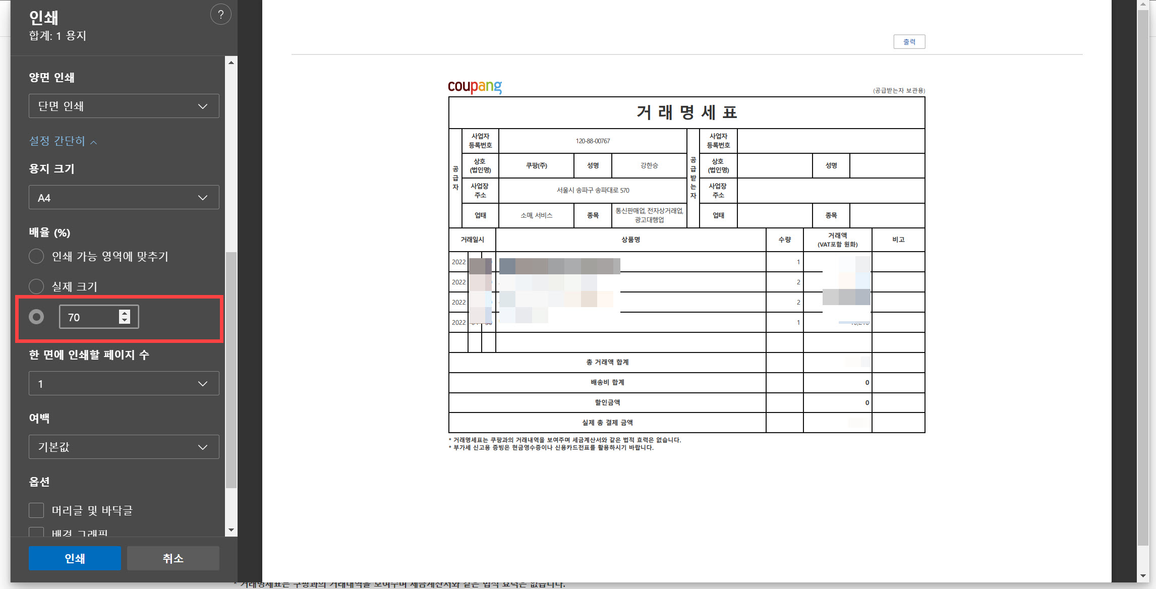Click the blue 인쇄 button
This screenshot has width=1156, height=589.
pos(75,558)
